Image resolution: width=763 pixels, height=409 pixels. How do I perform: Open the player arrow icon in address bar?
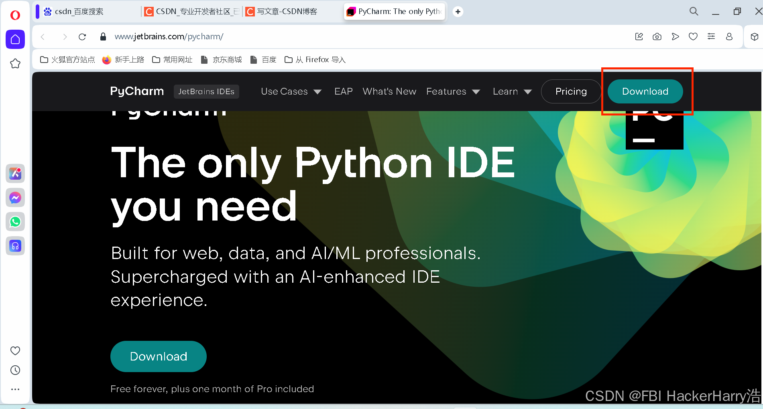(x=675, y=36)
